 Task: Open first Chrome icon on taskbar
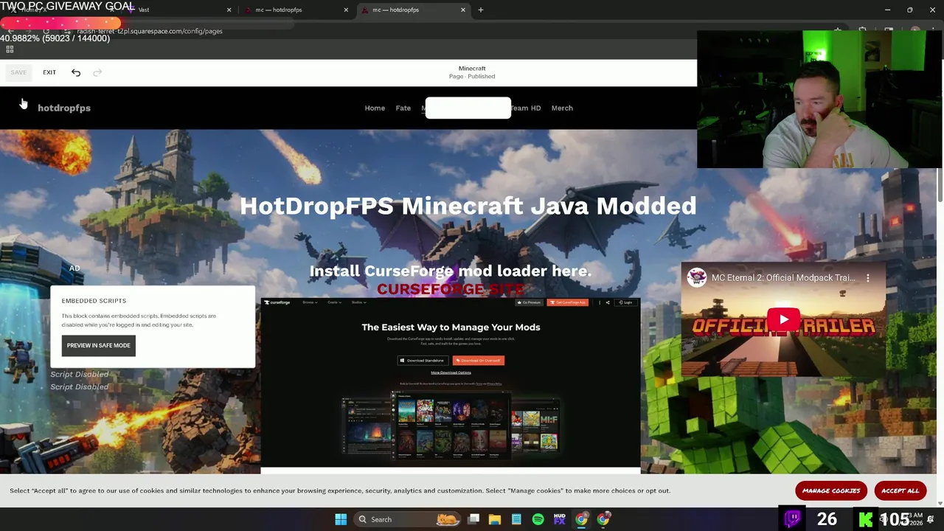click(x=582, y=519)
